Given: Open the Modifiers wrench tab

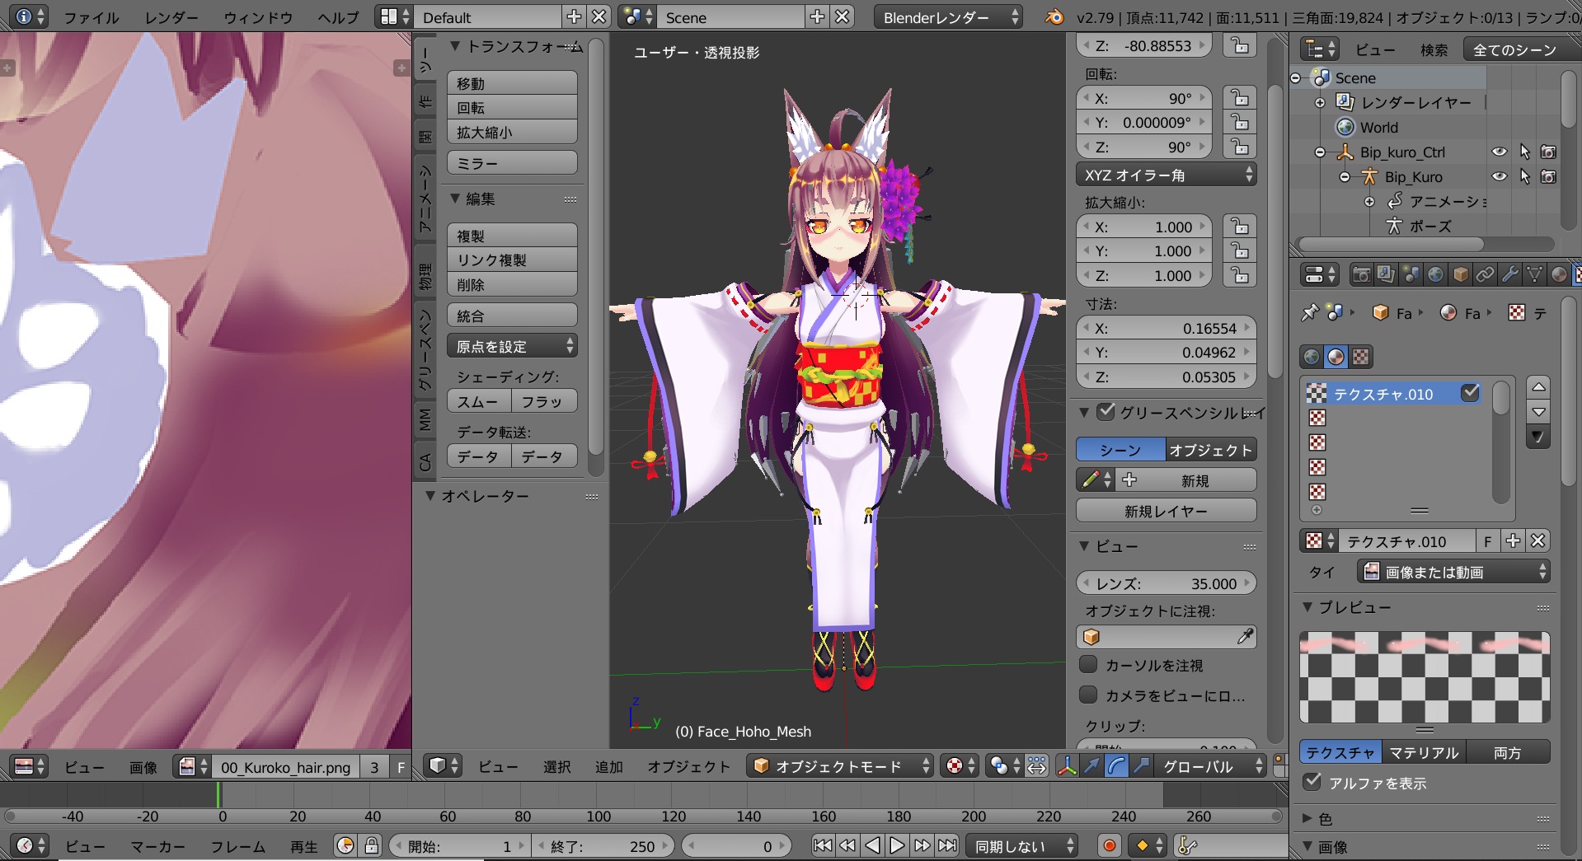Looking at the screenshot, I should [x=1509, y=274].
